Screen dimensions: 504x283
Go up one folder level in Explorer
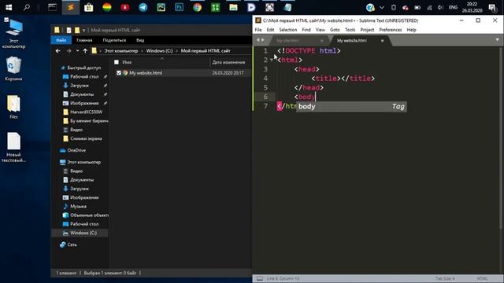click(x=85, y=50)
